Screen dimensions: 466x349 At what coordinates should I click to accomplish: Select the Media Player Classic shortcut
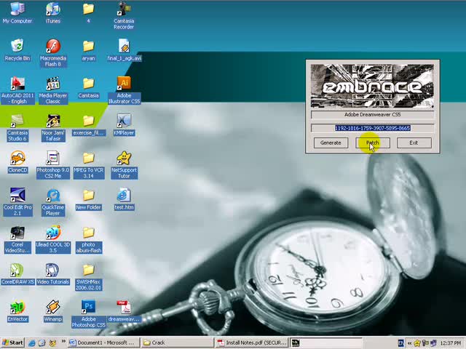pyautogui.click(x=53, y=90)
